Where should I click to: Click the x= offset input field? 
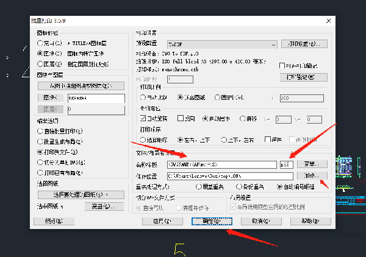click(x=284, y=119)
